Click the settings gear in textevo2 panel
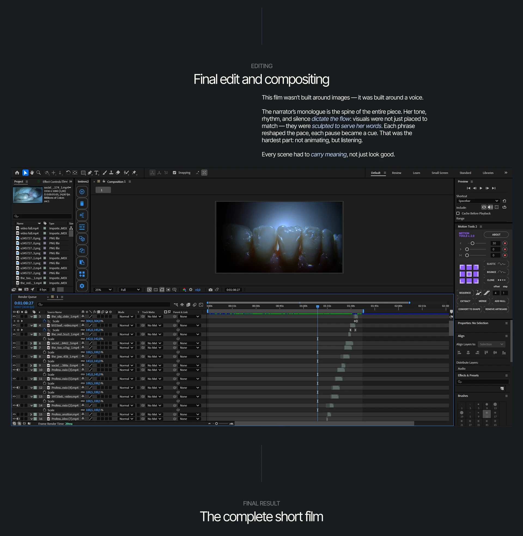 pyautogui.click(x=82, y=286)
